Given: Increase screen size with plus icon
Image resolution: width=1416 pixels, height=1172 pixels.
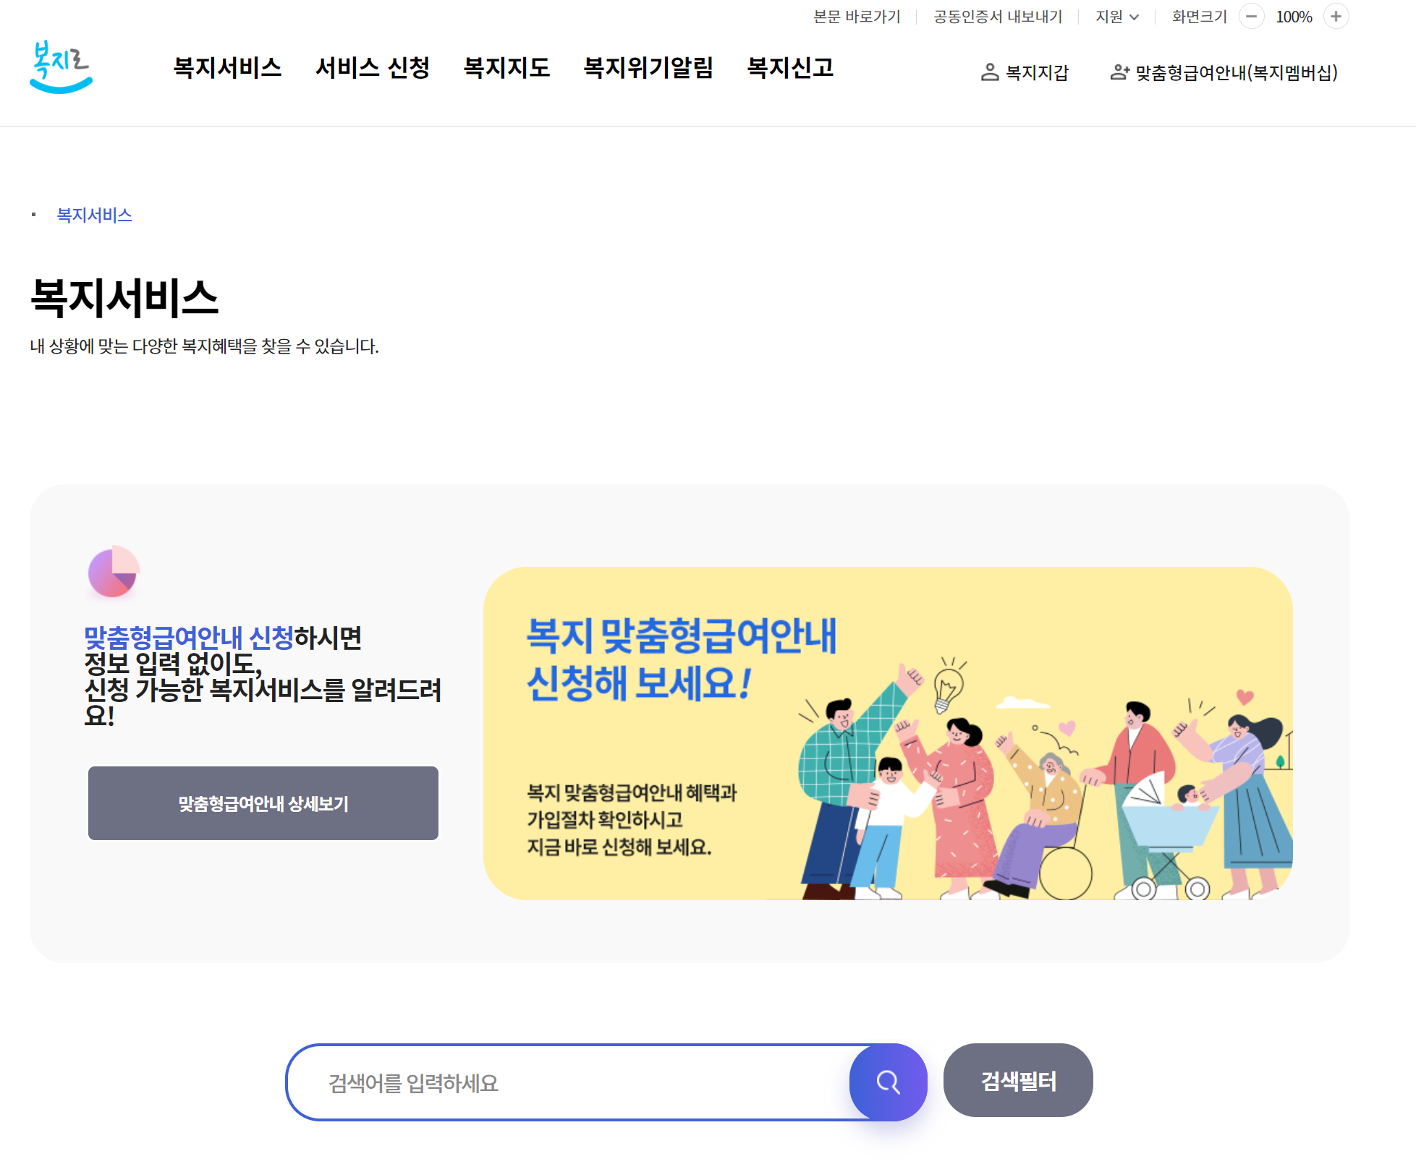Looking at the screenshot, I should pos(1336,17).
